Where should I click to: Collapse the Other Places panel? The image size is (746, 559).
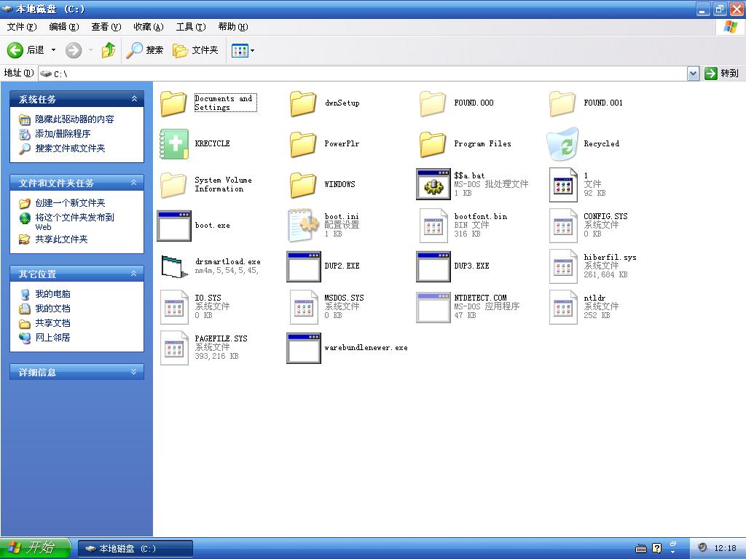pyautogui.click(x=134, y=274)
